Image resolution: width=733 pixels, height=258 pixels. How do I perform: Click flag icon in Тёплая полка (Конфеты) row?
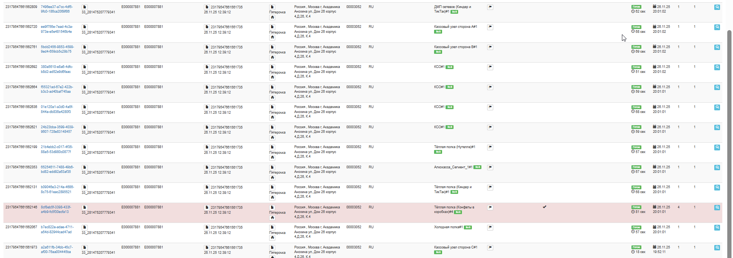(490, 208)
